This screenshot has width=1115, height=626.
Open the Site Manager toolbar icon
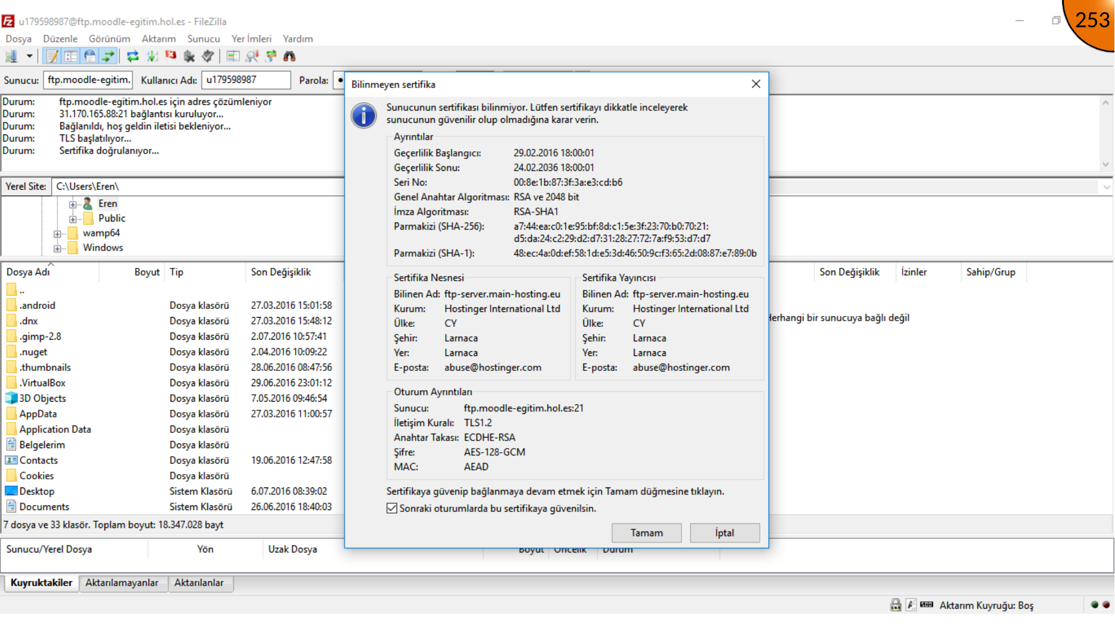click(x=12, y=56)
